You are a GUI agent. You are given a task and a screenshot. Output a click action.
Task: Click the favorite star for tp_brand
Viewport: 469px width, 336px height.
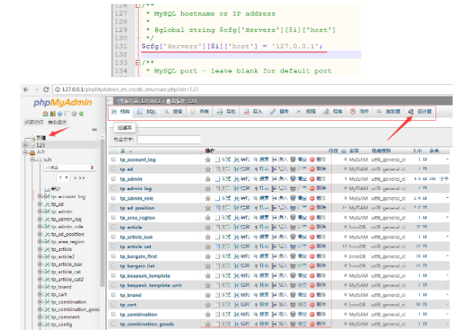coord(208,295)
